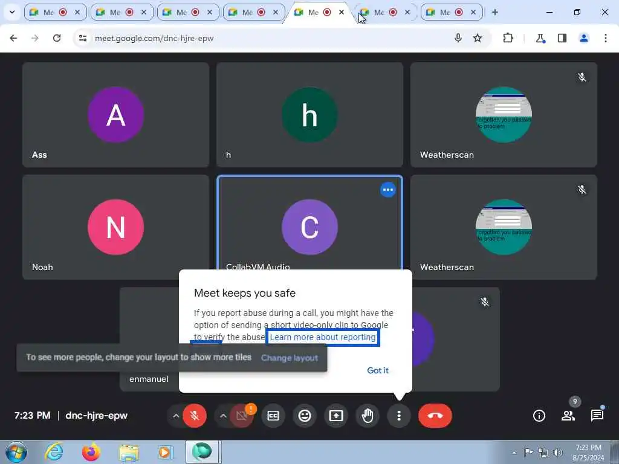Open Action Center flag in tray
Viewport: 619px width, 464px height.
click(528, 452)
